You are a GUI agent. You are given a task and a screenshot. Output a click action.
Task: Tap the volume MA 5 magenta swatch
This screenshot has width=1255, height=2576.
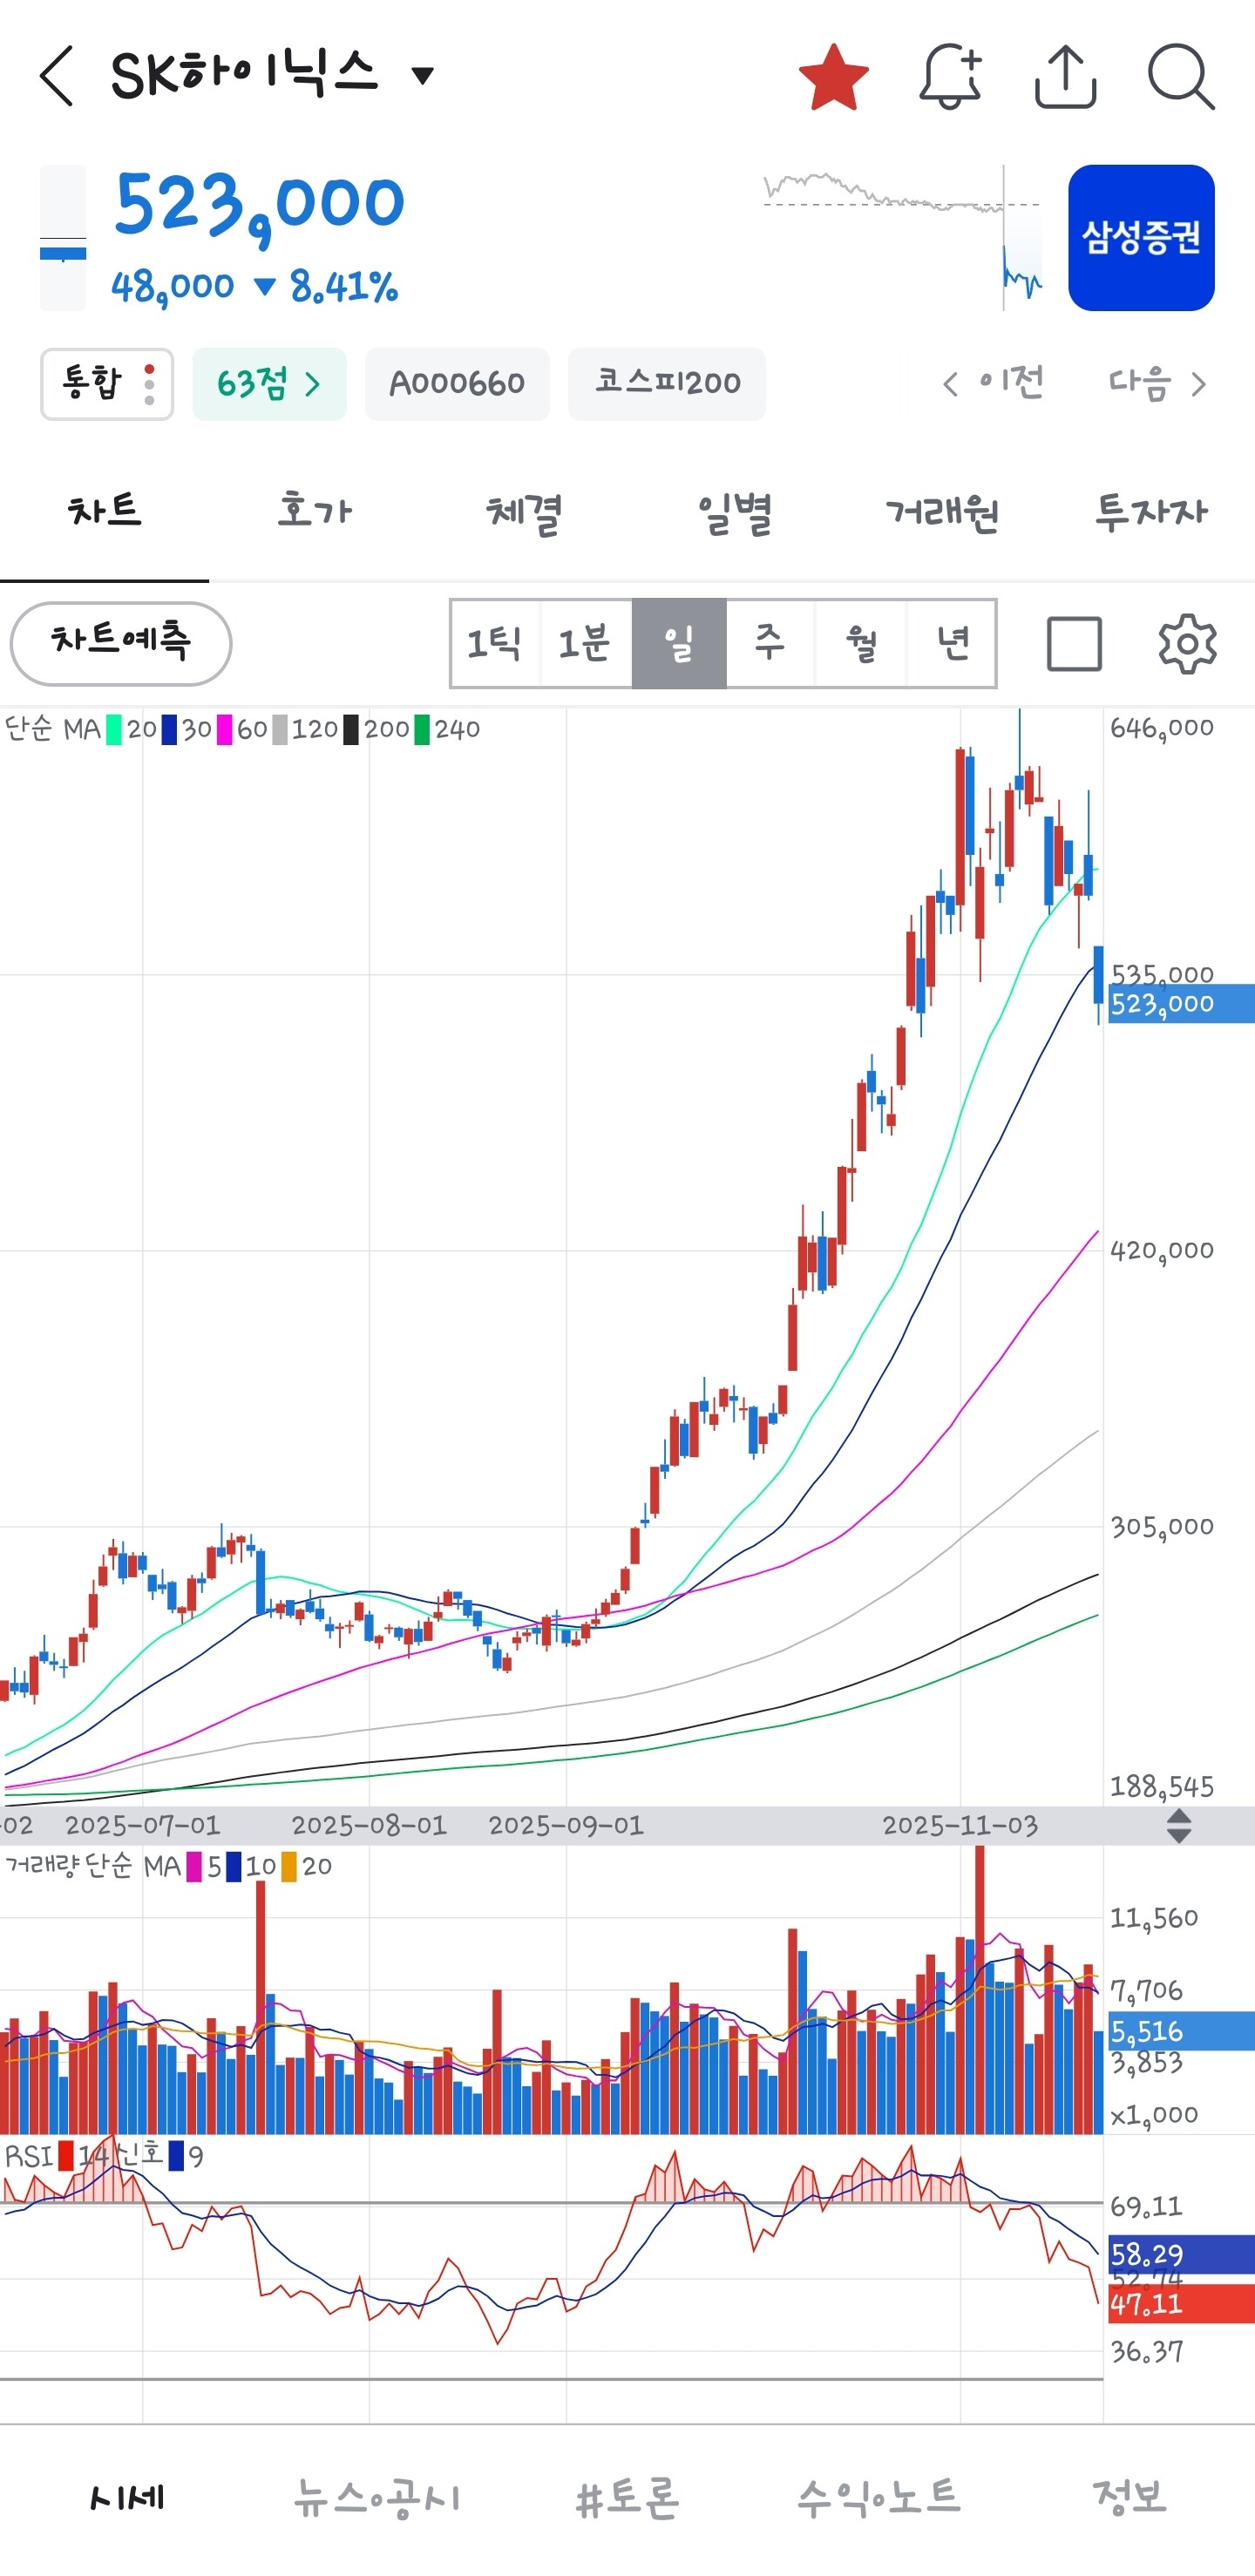click(194, 1867)
